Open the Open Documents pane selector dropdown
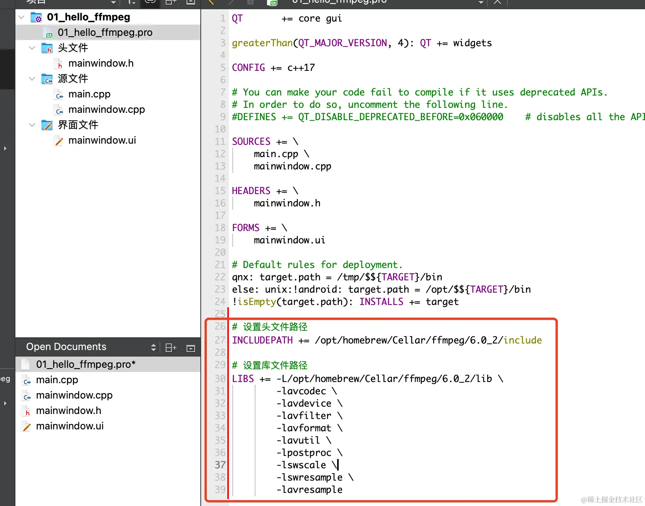 [x=153, y=347]
